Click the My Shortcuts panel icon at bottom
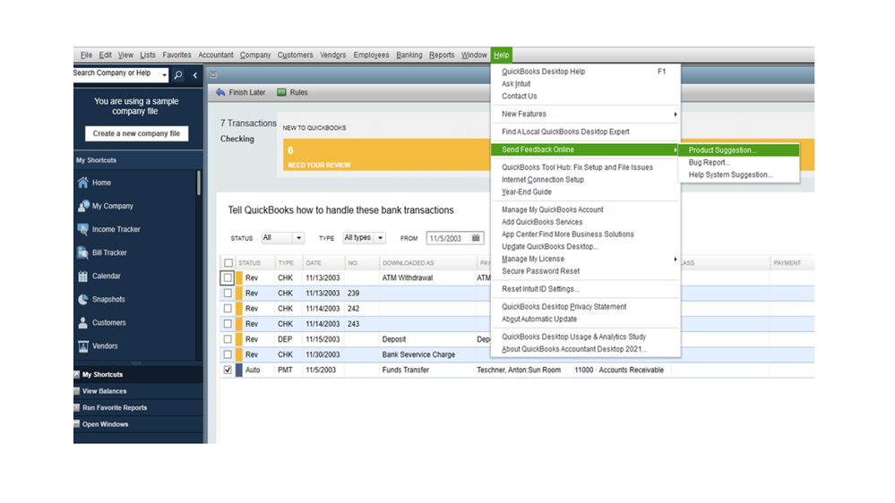 pyautogui.click(x=76, y=375)
